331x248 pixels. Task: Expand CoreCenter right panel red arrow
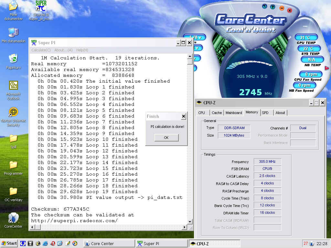pyautogui.click(x=327, y=68)
